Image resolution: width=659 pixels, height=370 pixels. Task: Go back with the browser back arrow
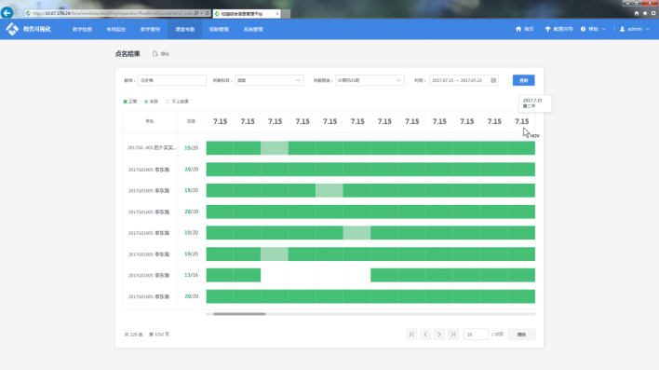7,13
